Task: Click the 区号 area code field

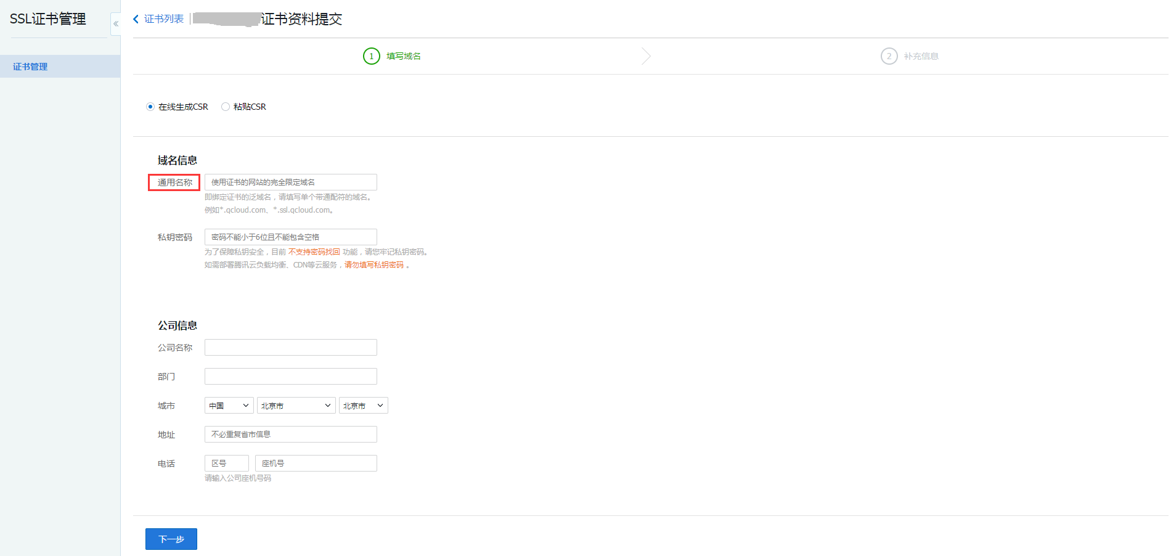Action: click(x=226, y=464)
